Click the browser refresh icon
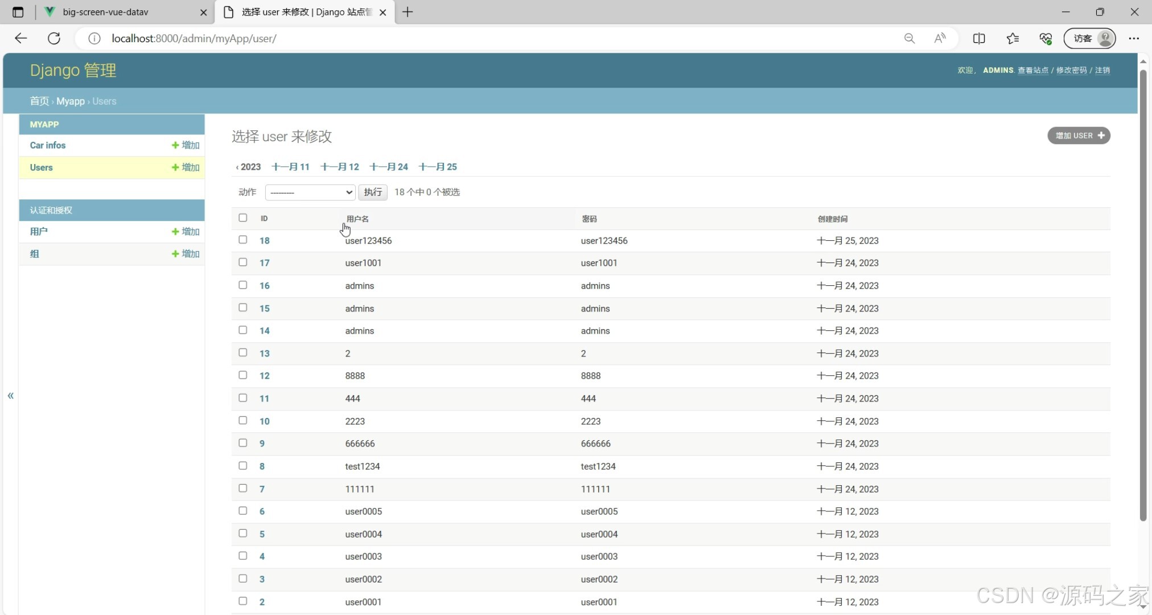The height and width of the screenshot is (615, 1152). point(54,38)
